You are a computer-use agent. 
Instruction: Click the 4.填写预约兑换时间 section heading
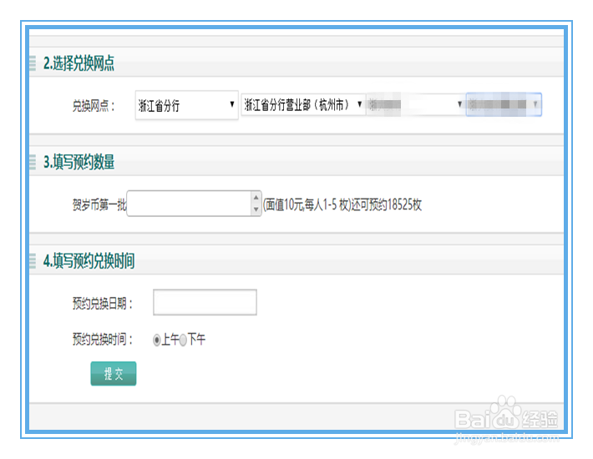tap(89, 261)
